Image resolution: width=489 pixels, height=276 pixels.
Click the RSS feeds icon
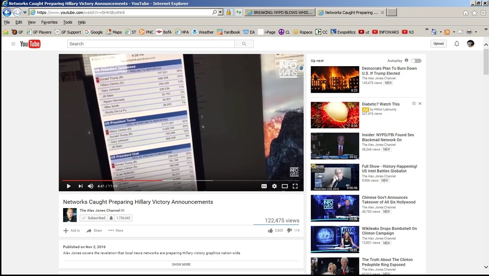point(447,32)
